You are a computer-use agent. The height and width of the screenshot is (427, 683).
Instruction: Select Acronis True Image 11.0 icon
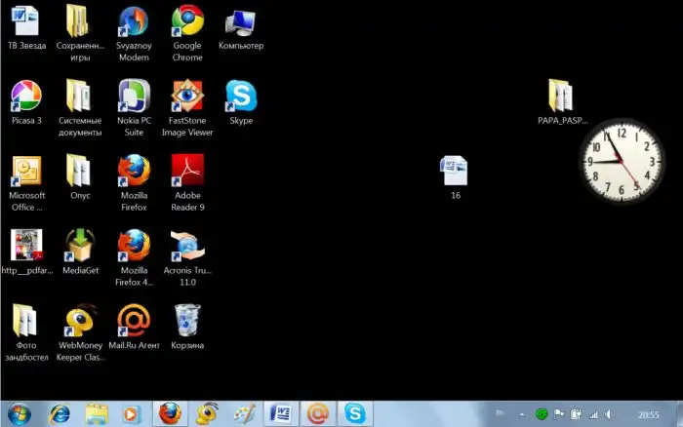pyautogui.click(x=187, y=245)
